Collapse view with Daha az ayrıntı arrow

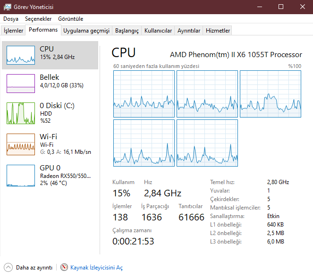[x=8, y=268]
